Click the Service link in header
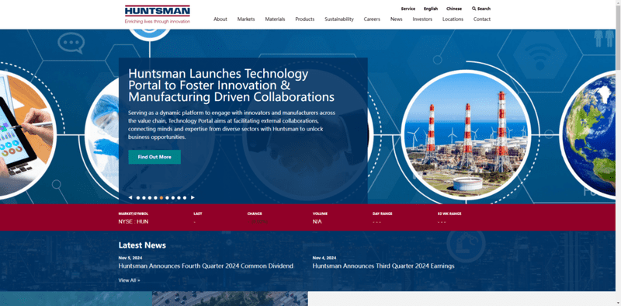This screenshot has width=621, height=306. (408, 9)
